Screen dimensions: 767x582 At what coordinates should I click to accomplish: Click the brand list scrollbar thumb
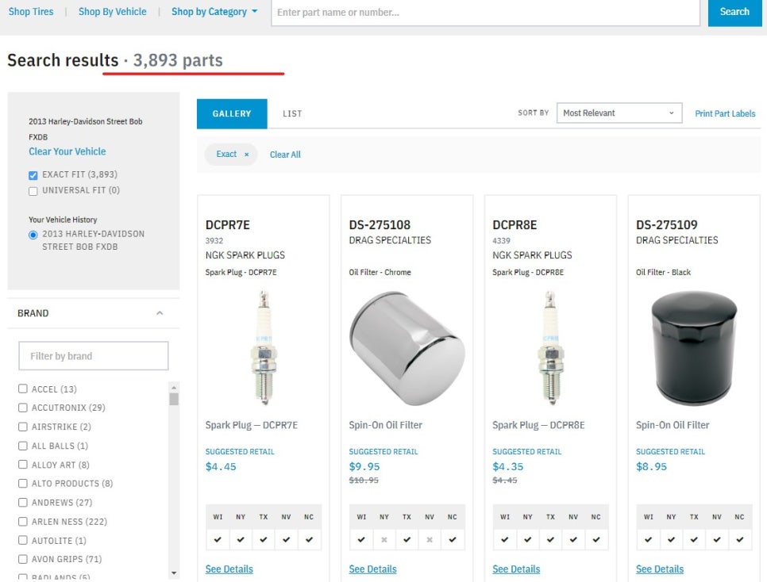click(174, 400)
